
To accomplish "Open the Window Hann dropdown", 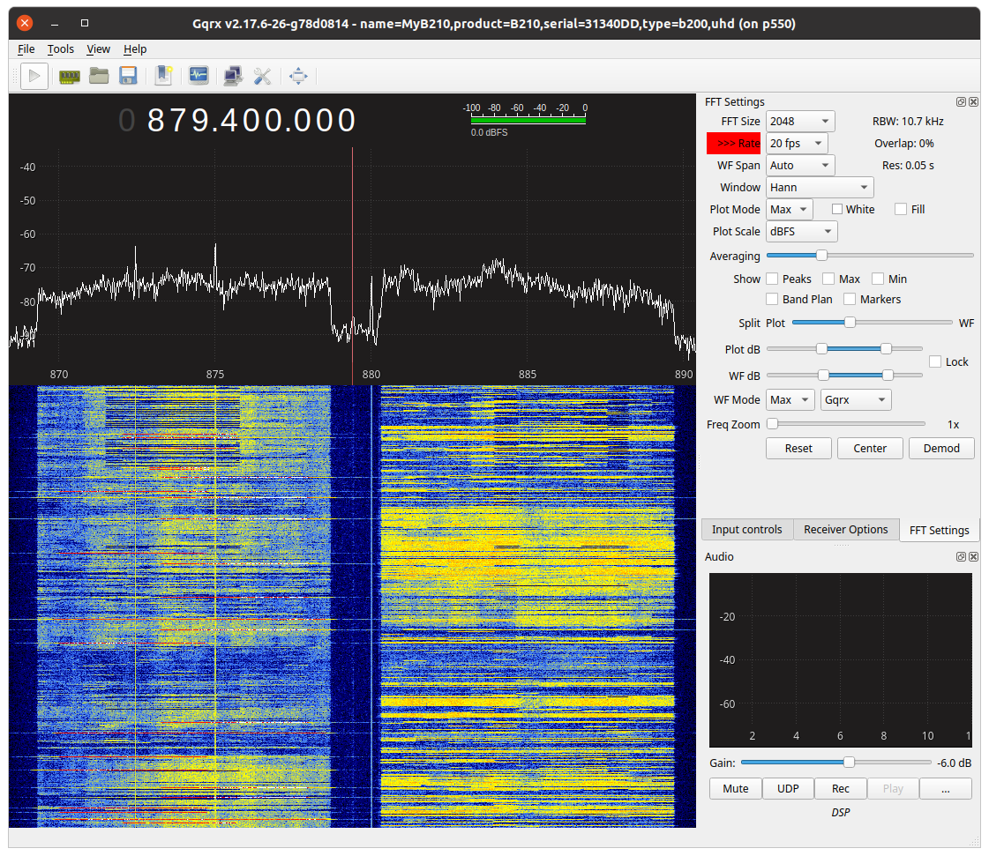I will pos(820,187).
